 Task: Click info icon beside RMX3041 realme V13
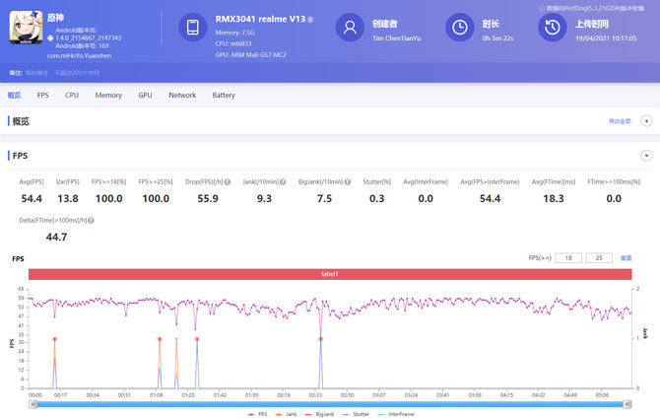(x=310, y=20)
